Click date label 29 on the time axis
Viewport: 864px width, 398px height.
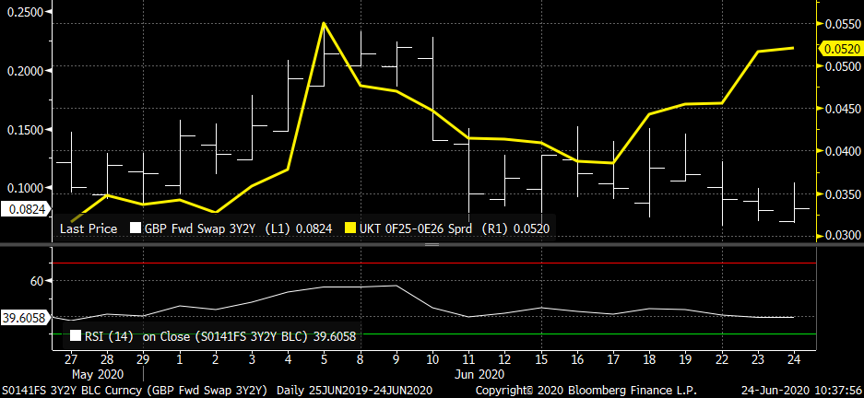(143, 359)
